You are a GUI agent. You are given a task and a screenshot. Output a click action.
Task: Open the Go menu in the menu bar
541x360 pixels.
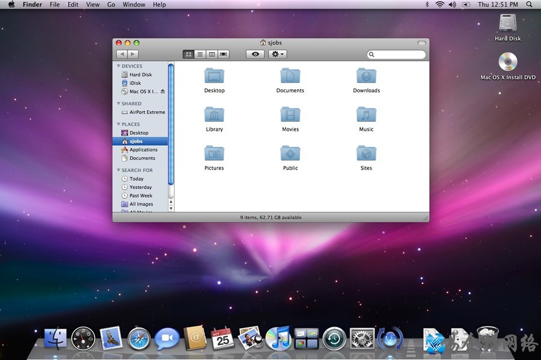coord(111,5)
